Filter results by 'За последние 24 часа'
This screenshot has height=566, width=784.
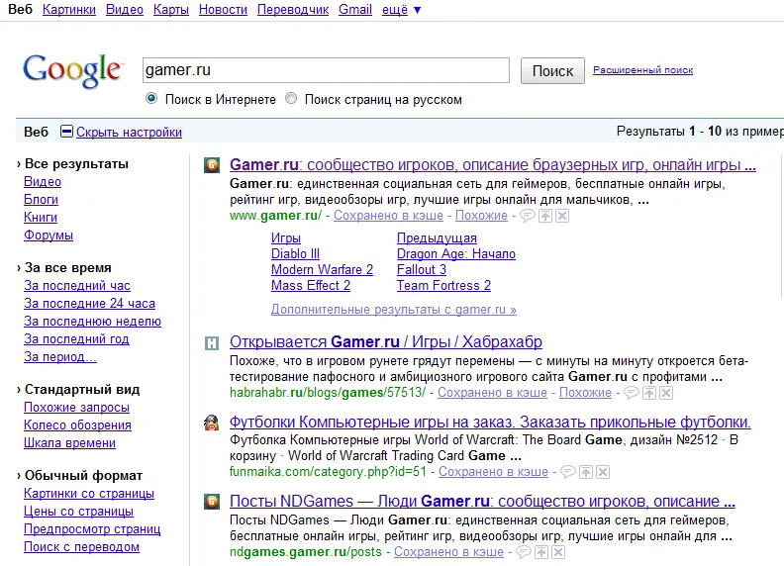point(89,304)
